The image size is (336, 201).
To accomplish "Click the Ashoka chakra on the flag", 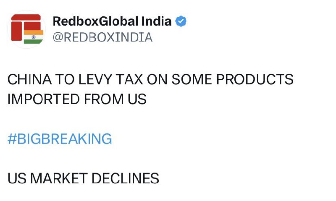I will pos(34,37).
